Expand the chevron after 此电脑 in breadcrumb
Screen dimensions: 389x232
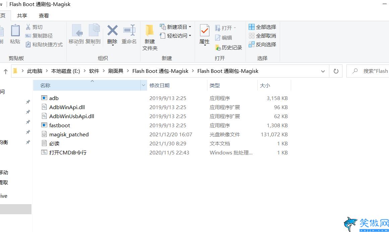point(47,71)
